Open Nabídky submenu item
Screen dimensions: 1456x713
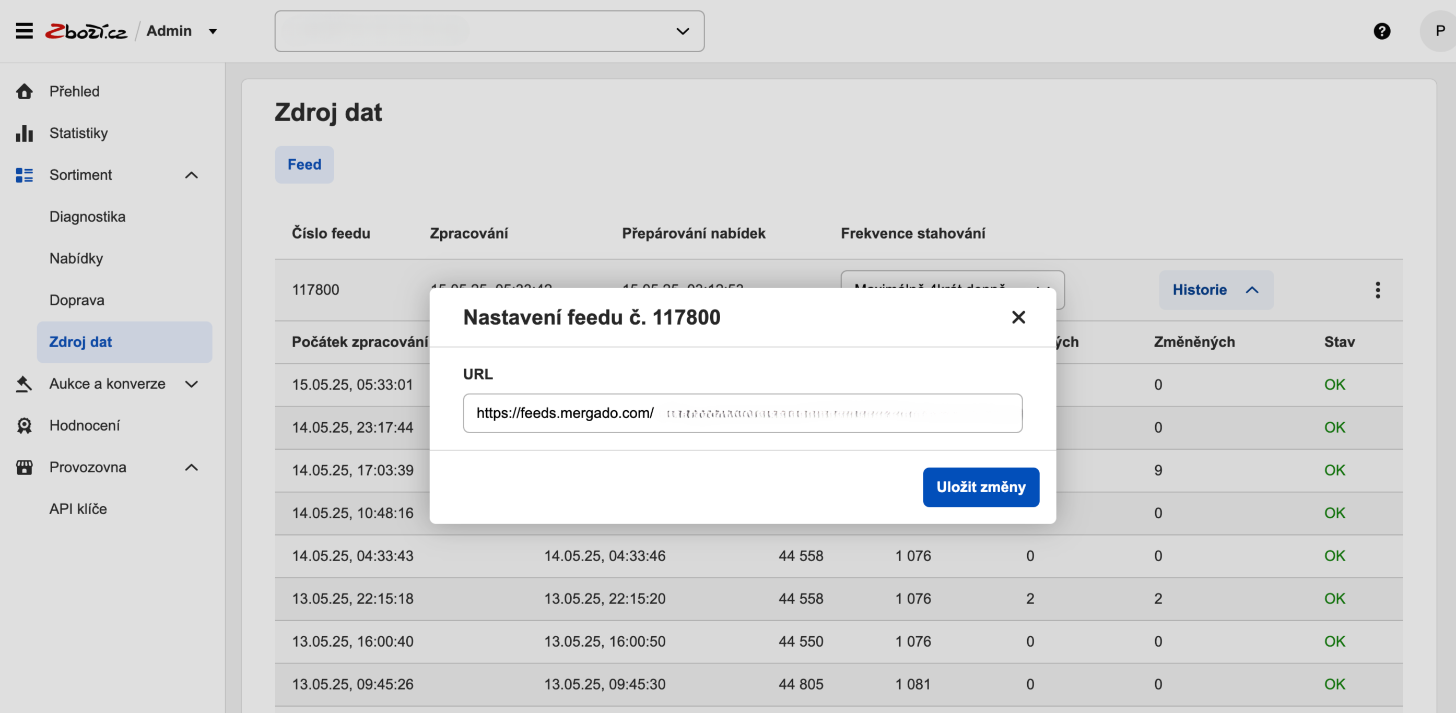pyautogui.click(x=76, y=258)
